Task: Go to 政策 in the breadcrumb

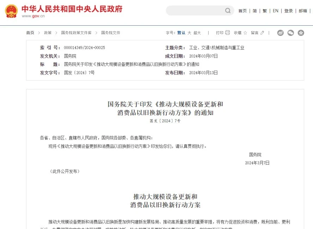Action: pos(48,33)
